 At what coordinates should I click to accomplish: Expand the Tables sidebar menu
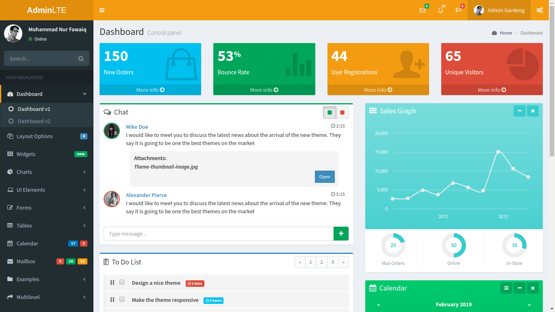point(47,225)
